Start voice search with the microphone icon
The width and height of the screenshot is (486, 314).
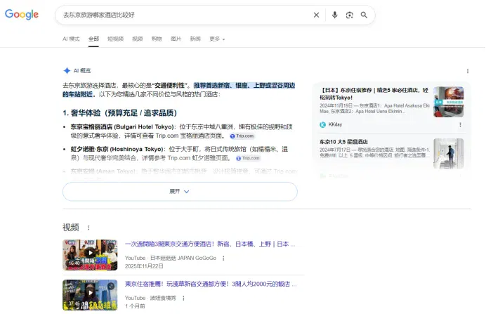point(334,15)
